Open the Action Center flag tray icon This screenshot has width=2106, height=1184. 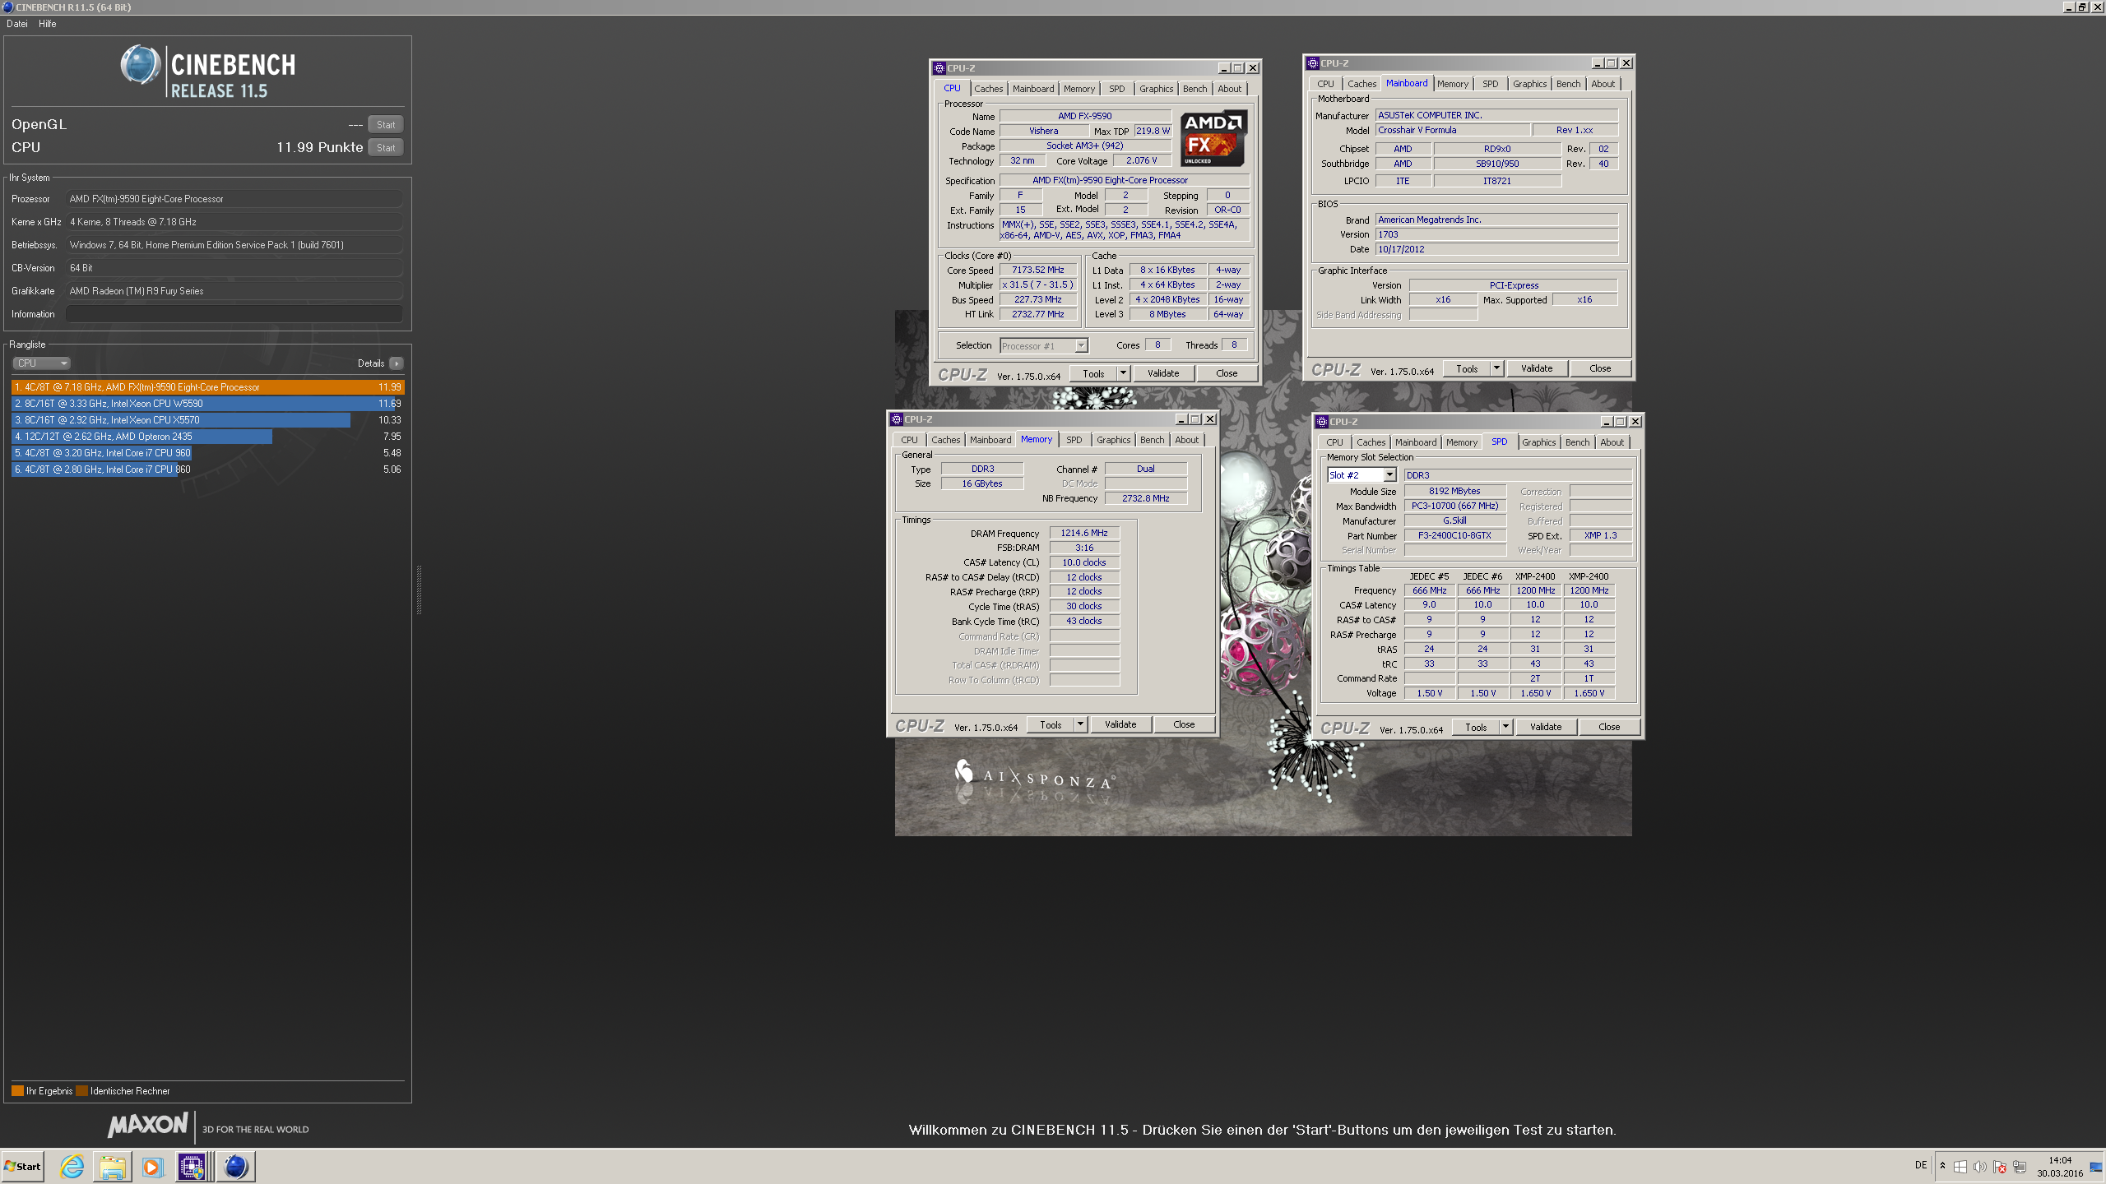click(1999, 1166)
